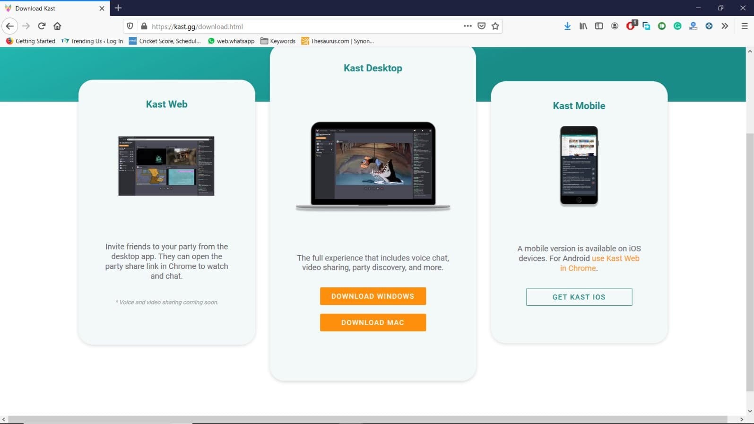Show sidebars icon in toolbar
The width and height of the screenshot is (754, 424).
pyautogui.click(x=599, y=26)
